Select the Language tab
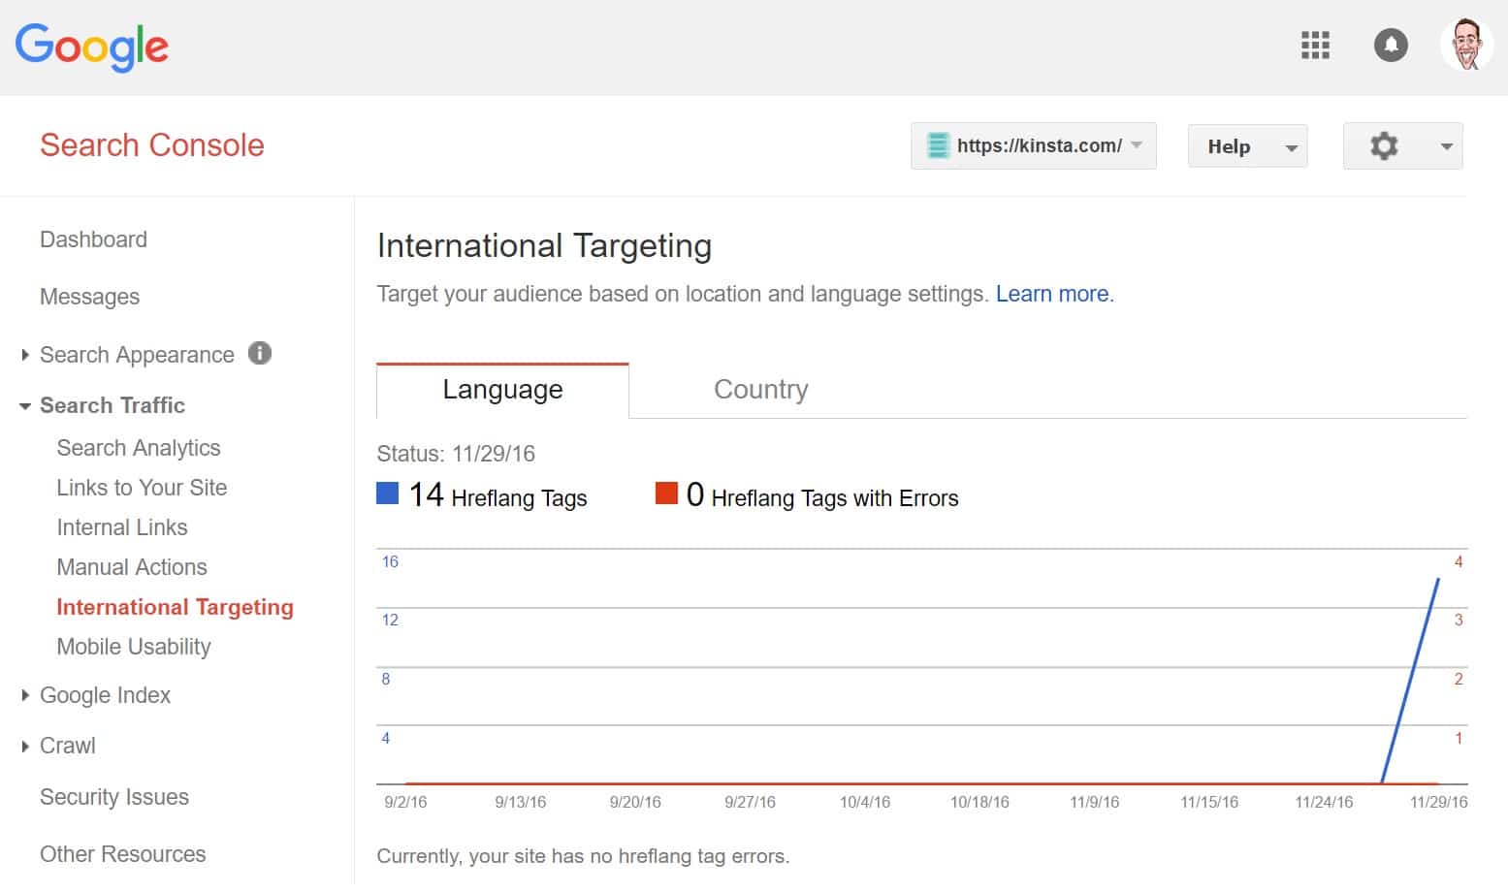 click(501, 389)
